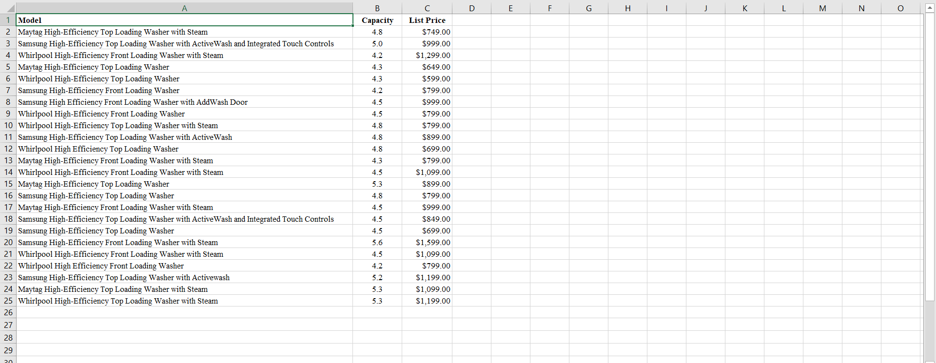This screenshot has height=363, width=936.
Task: Click the model cell in row 24
Action: click(x=184, y=289)
